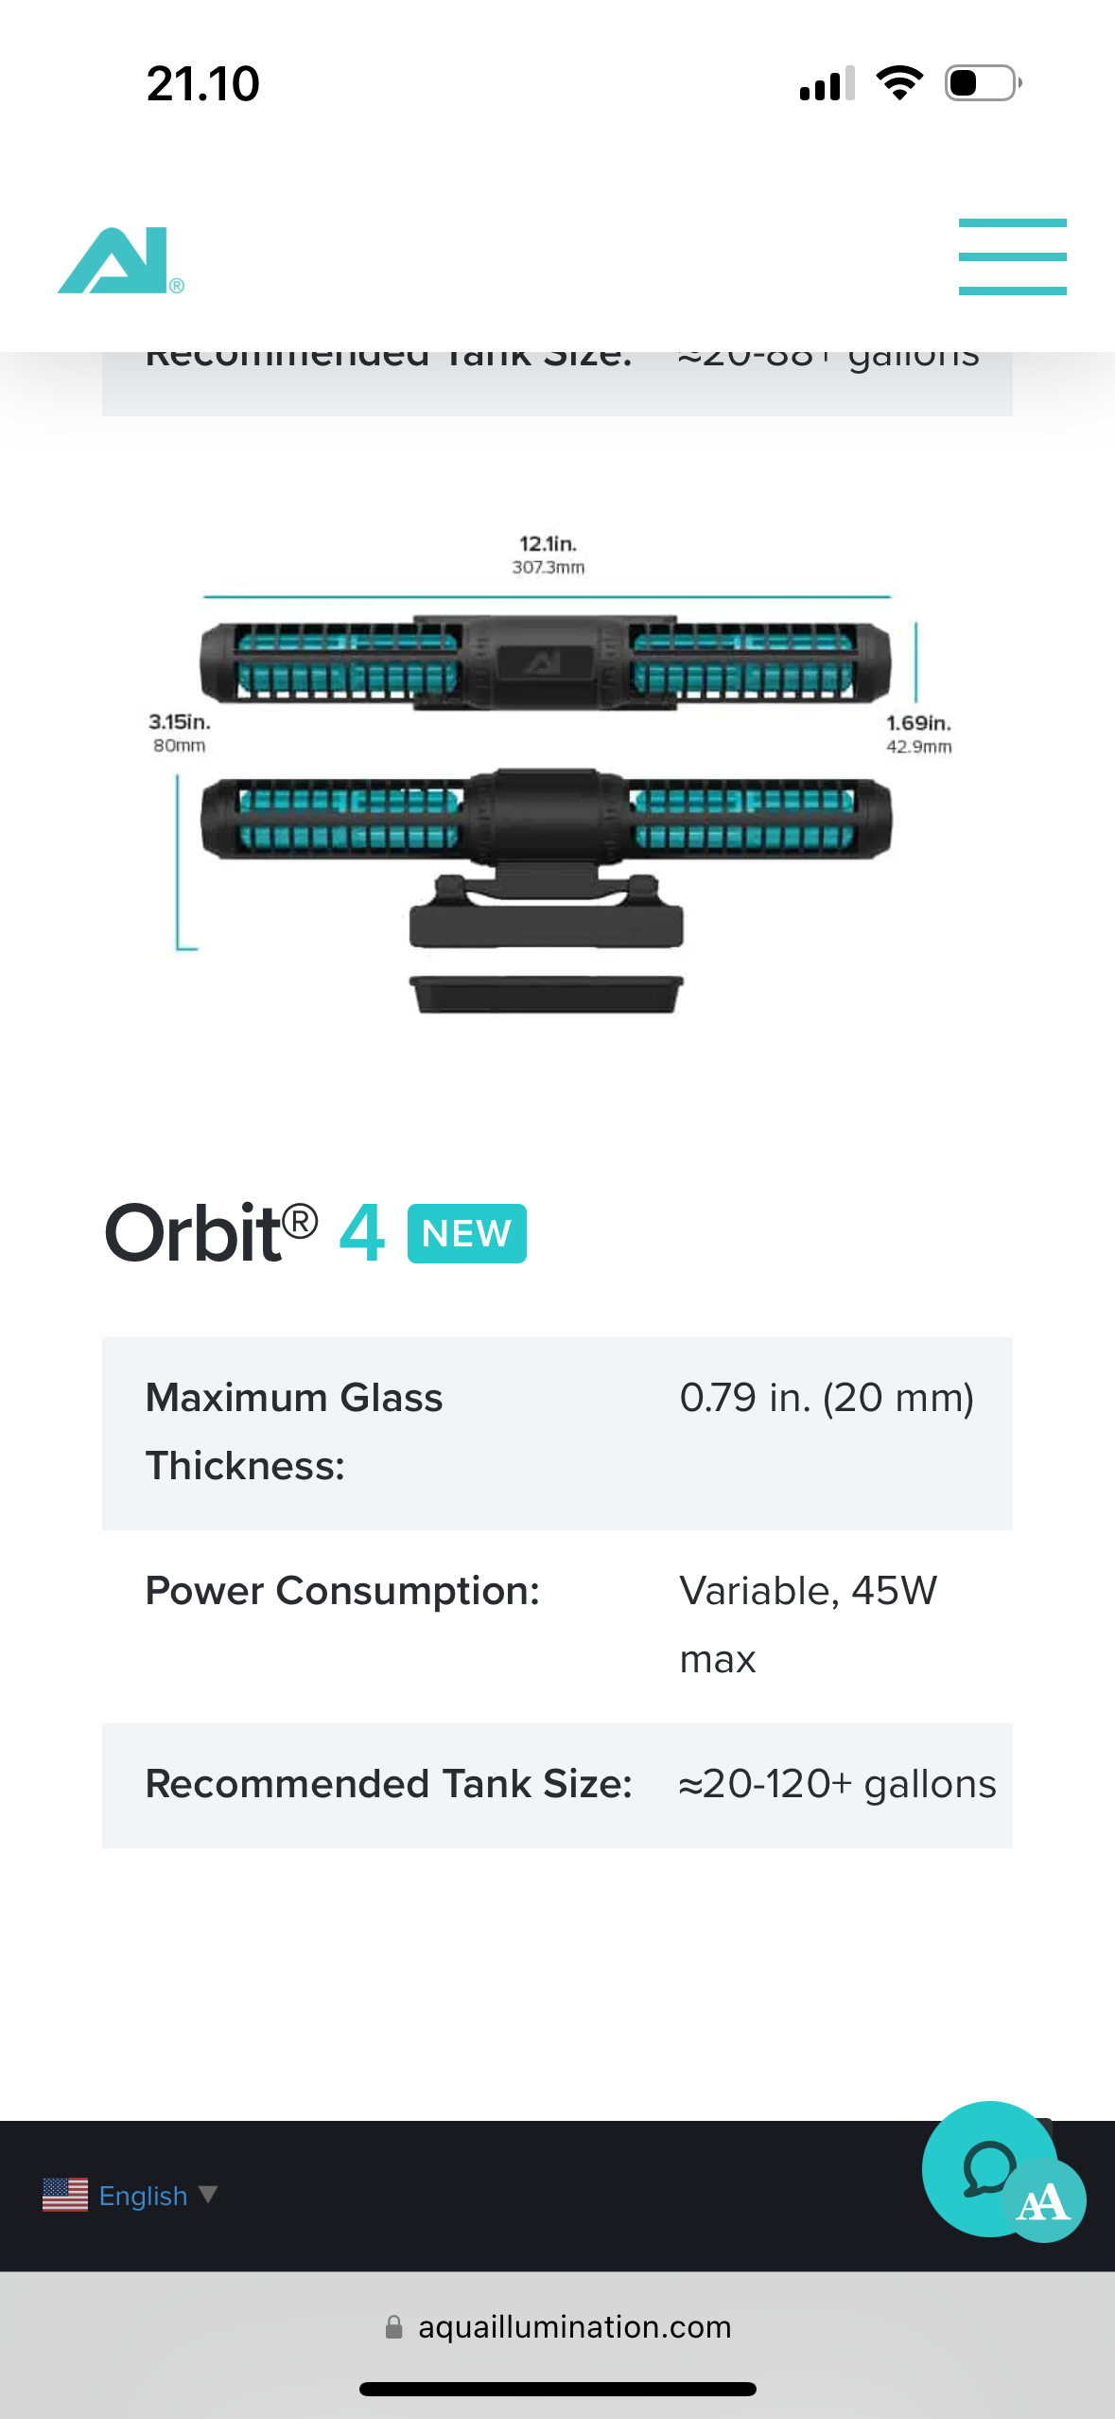Image resolution: width=1115 pixels, height=2419 pixels.
Task: Select the Maximum Glass Thickness row
Action: (x=557, y=1433)
